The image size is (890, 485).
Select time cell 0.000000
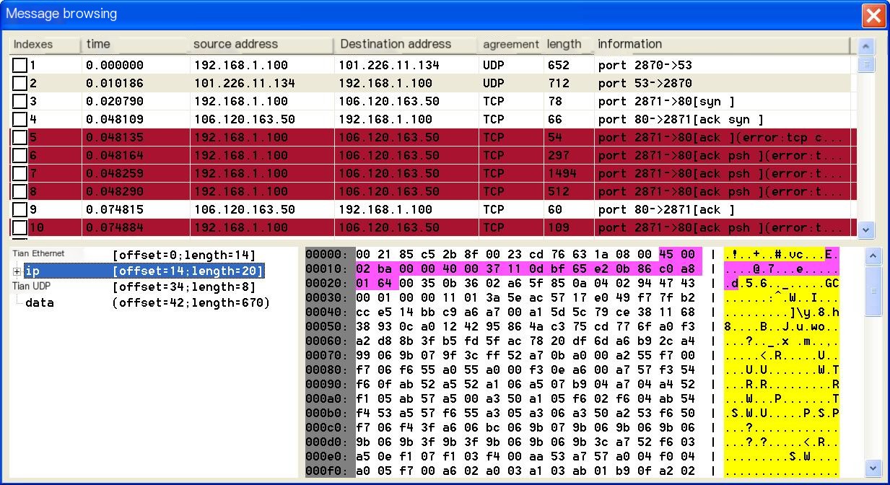(115, 66)
